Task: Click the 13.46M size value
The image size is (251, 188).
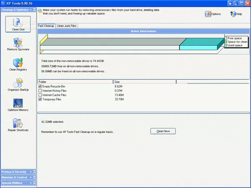Action: pos(119,95)
